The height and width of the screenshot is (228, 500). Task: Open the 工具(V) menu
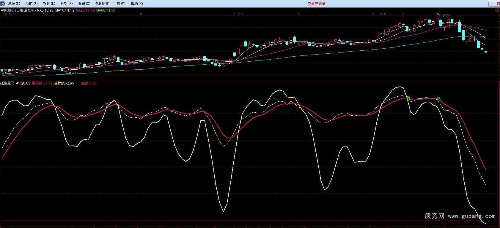[119, 4]
